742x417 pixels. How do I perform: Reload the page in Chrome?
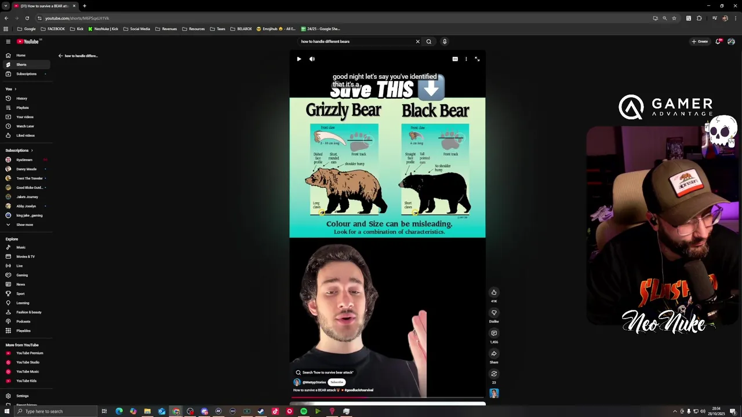coord(27,18)
